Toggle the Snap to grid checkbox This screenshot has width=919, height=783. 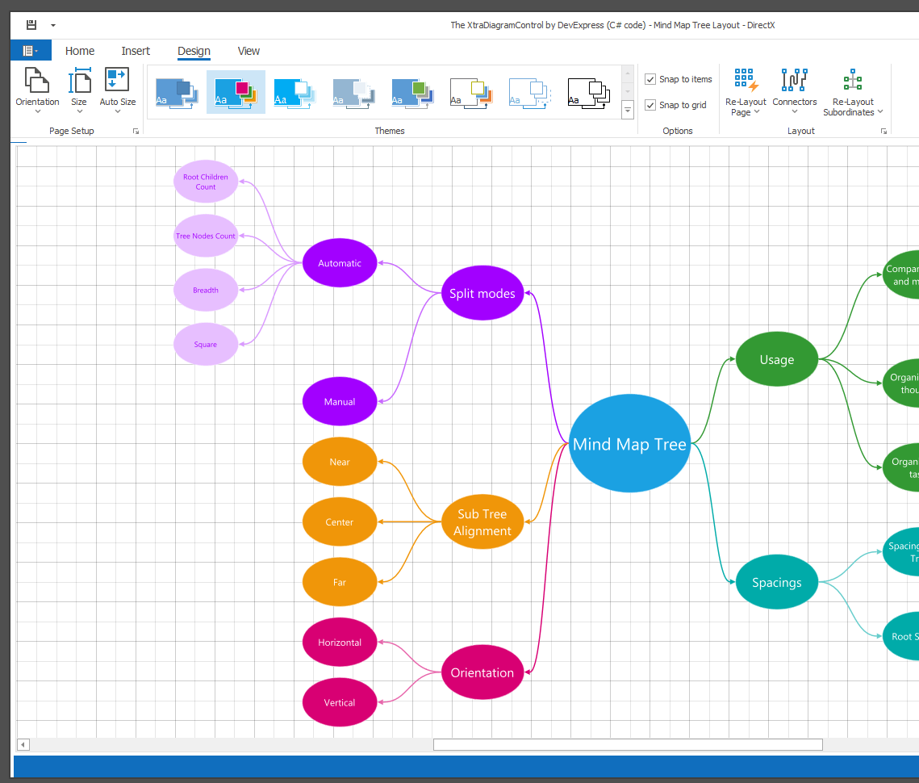(650, 105)
